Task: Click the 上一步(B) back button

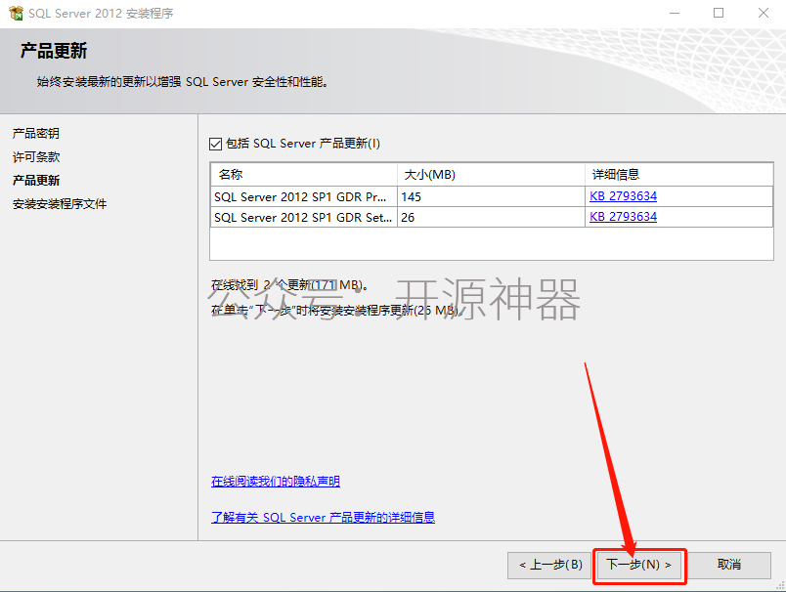Action: tap(550, 565)
